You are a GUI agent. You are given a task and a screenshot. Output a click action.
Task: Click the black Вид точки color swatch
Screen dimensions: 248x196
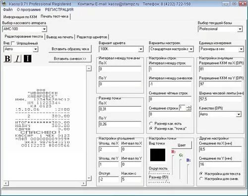[x=158, y=155]
